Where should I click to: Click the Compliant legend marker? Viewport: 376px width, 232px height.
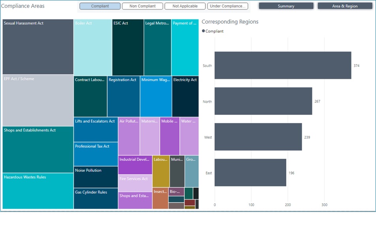[x=203, y=32]
